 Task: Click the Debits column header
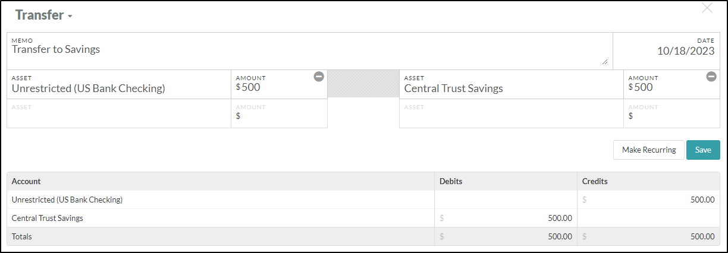(x=451, y=181)
